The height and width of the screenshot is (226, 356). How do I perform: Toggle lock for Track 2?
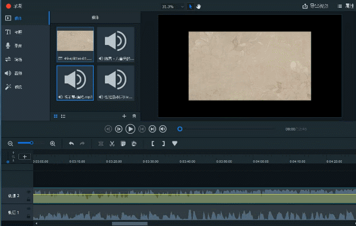(x=28, y=199)
